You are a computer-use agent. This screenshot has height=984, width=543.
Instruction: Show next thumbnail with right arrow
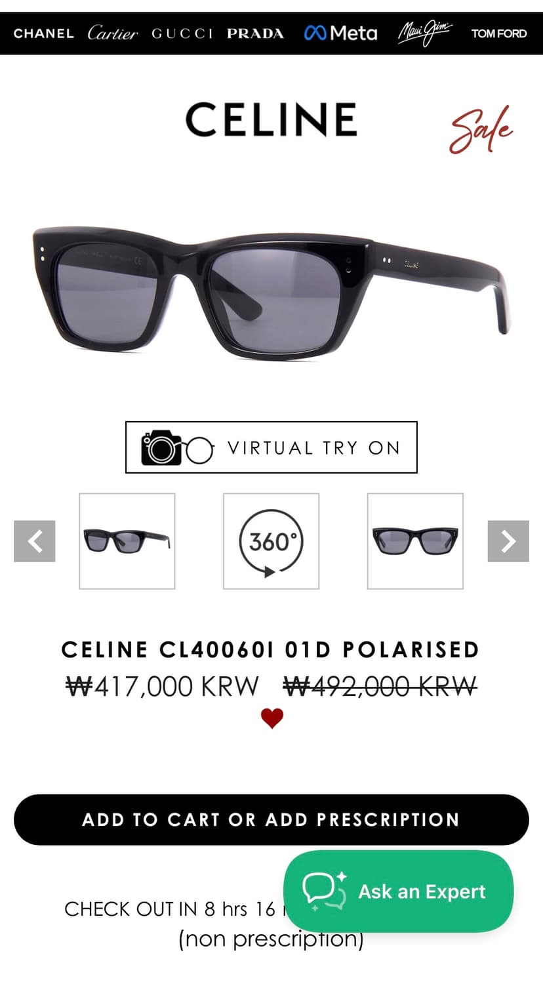[x=508, y=541]
